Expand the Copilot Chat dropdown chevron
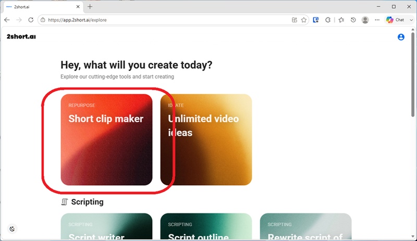 pyautogui.click(x=411, y=20)
